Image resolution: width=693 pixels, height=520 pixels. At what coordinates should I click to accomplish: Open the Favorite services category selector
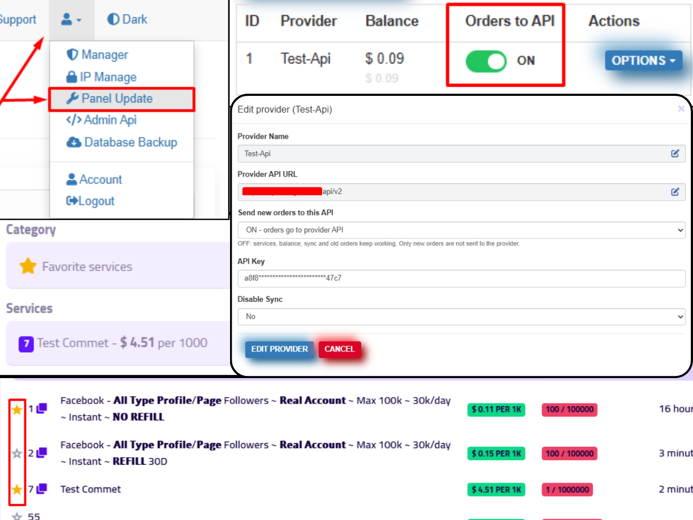pyautogui.click(x=118, y=265)
